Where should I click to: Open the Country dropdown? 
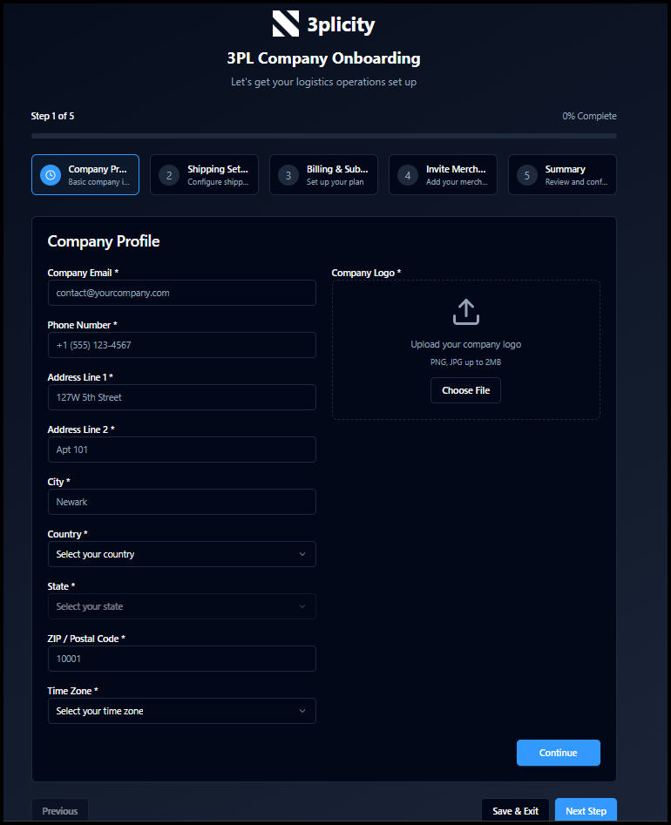pyautogui.click(x=181, y=554)
